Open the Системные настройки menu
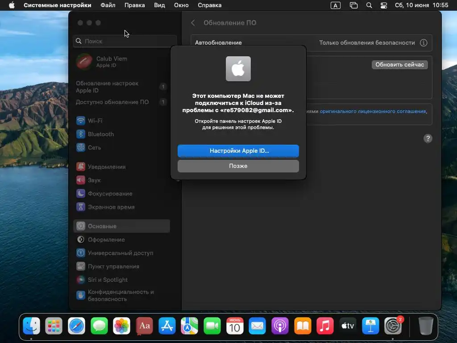Viewport: 457px width, 343px height. (58, 5)
